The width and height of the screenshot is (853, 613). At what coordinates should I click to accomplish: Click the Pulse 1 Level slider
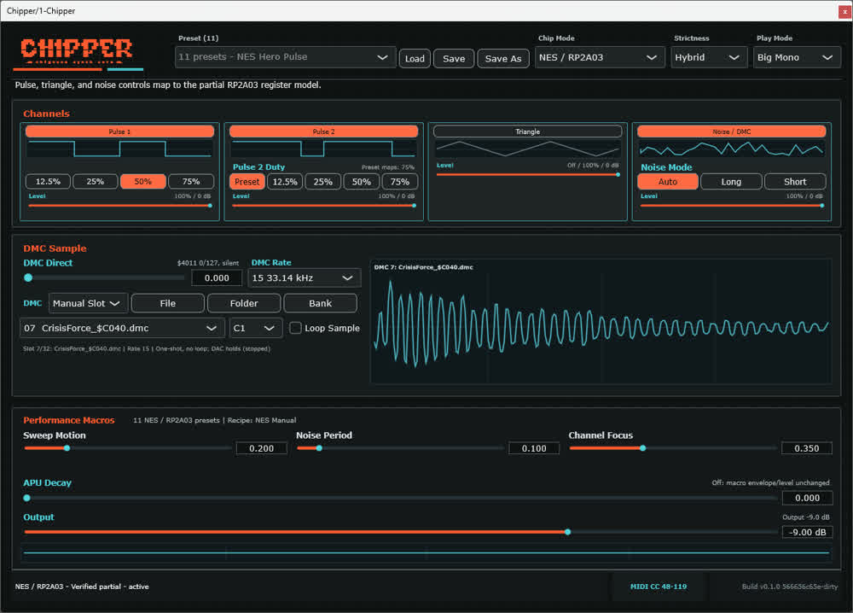click(x=119, y=206)
